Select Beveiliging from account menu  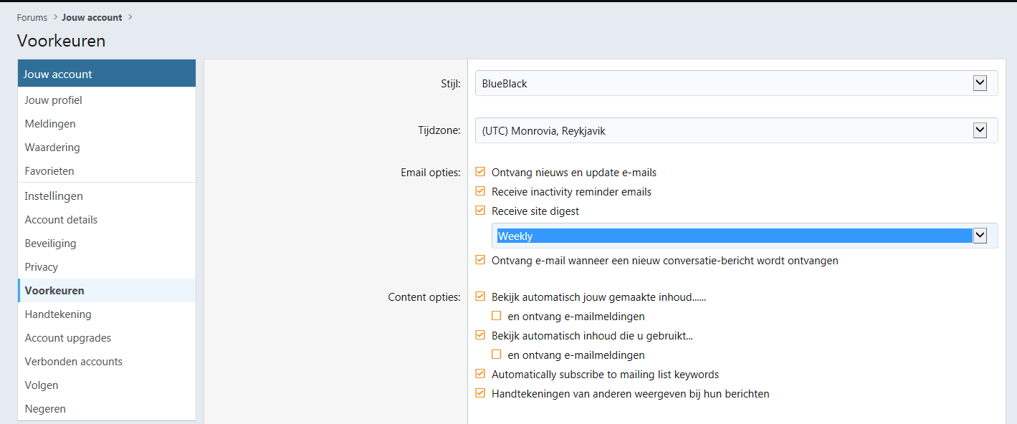[50, 244]
